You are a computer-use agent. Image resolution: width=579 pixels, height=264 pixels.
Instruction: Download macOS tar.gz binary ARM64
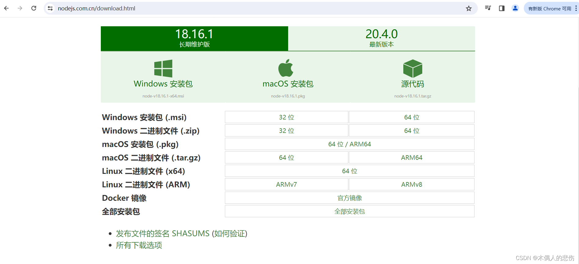click(x=412, y=157)
